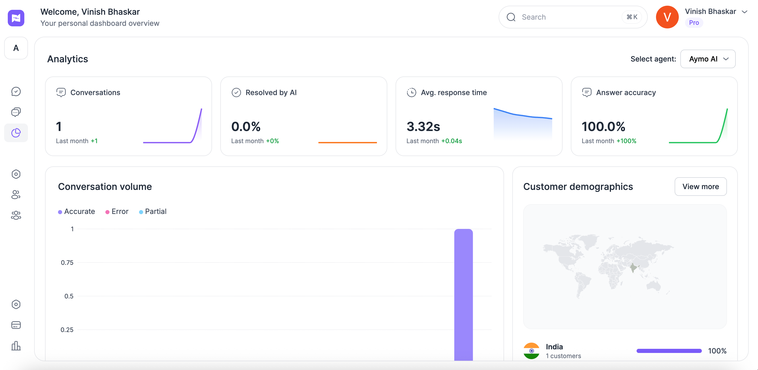Click the View more button
The width and height of the screenshot is (758, 370).
(701, 187)
